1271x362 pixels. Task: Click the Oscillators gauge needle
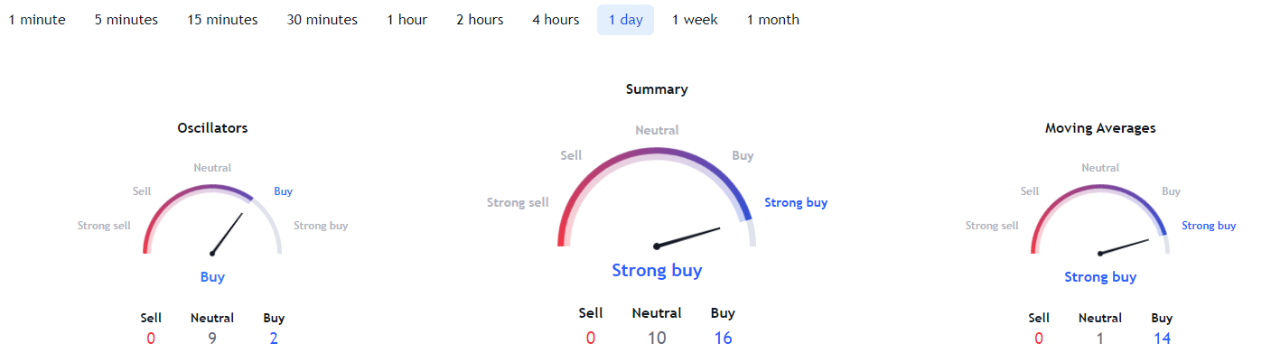pos(228,233)
